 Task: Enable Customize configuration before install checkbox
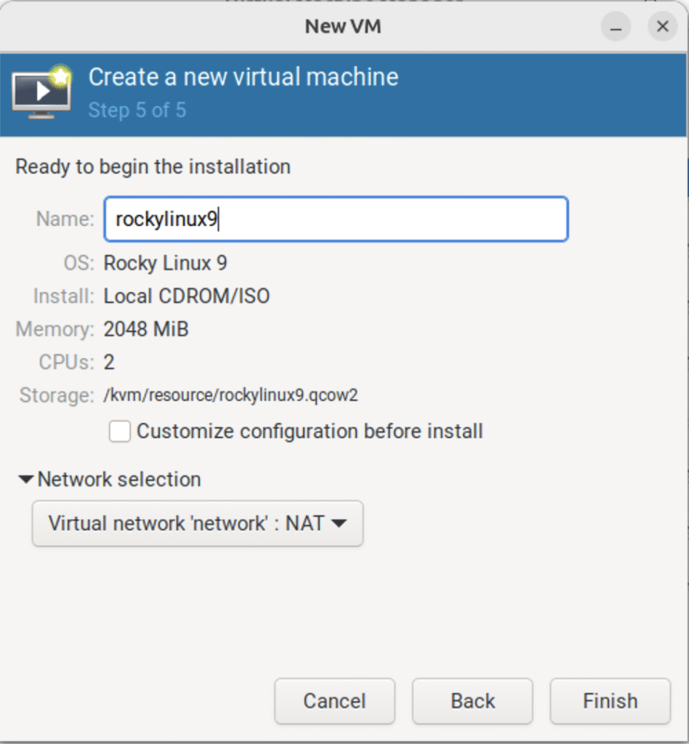[x=120, y=432]
